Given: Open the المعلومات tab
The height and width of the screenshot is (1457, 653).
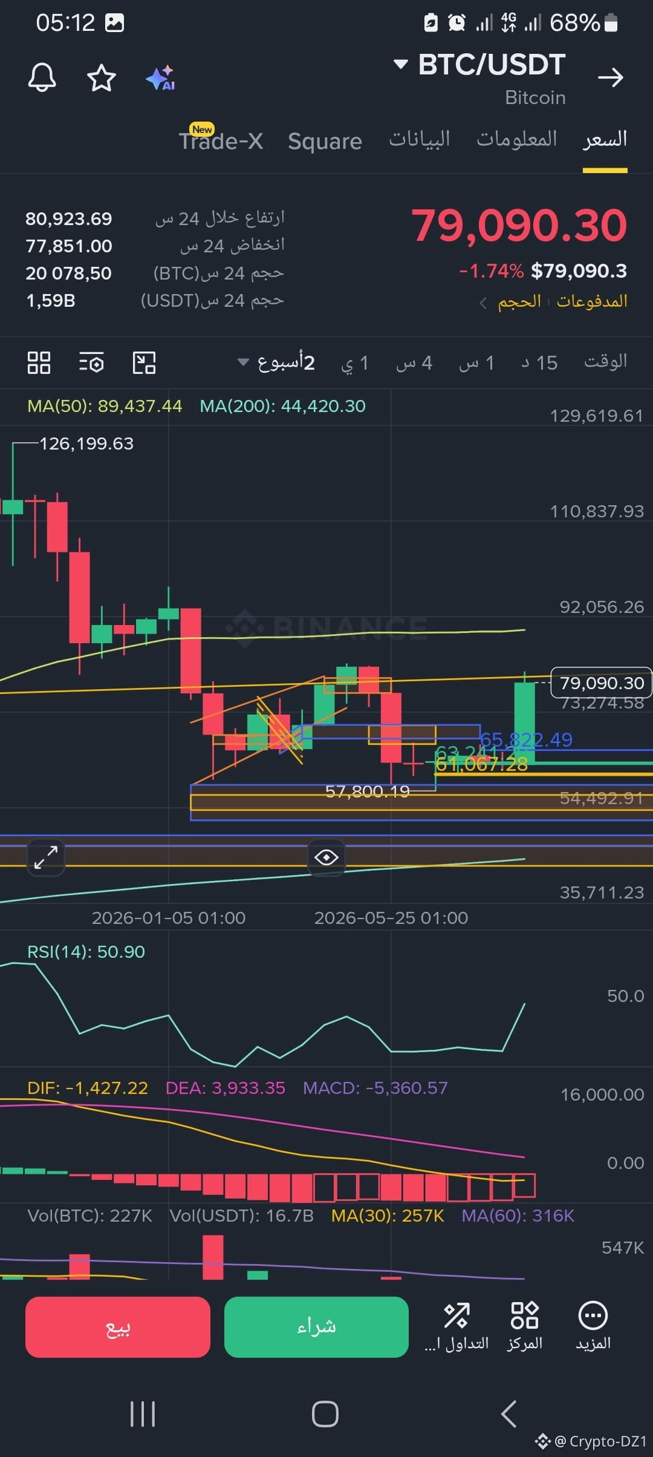Looking at the screenshot, I should click(517, 139).
